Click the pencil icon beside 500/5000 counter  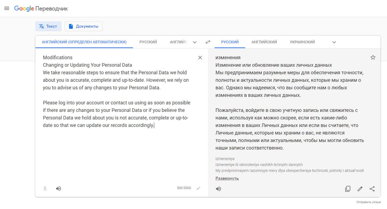pyautogui.click(x=198, y=188)
